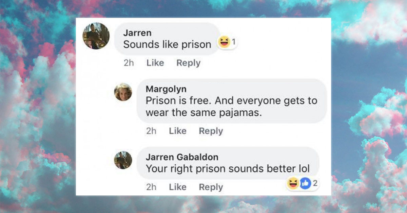
Task: Click the 2h timestamp under the top comment
Action: 129,63
